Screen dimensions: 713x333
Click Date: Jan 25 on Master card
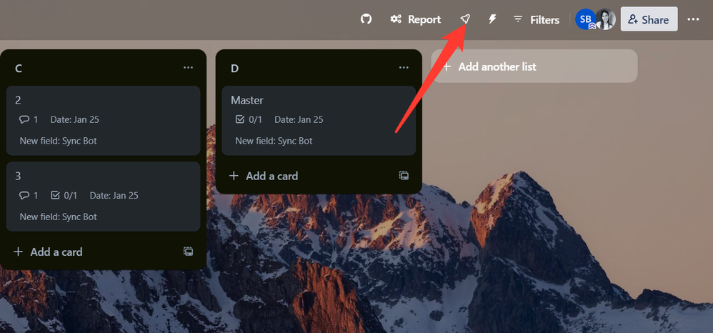tap(299, 119)
